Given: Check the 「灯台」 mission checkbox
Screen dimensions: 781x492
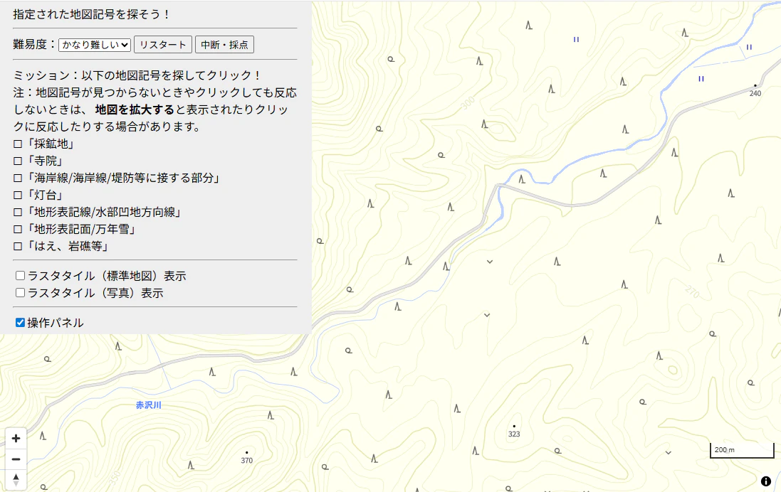Looking at the screenshot, I should point(18,196).
